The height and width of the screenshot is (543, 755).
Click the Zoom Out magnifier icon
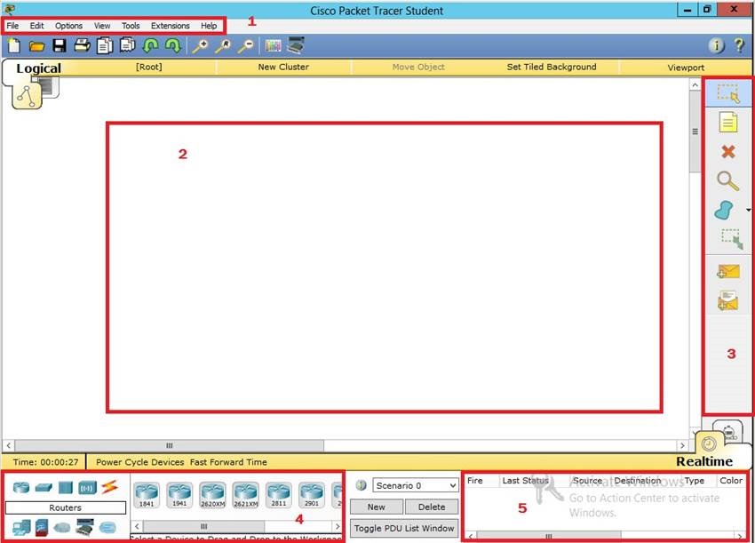point(246,46)
